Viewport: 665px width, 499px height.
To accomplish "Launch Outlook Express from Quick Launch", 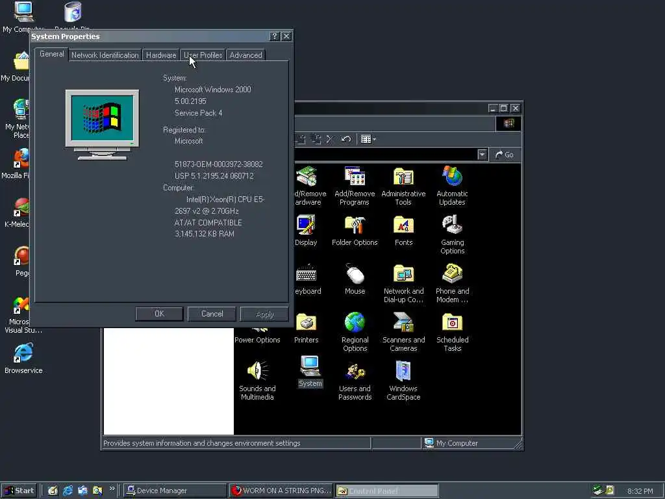I will click(x=82, y=491).
